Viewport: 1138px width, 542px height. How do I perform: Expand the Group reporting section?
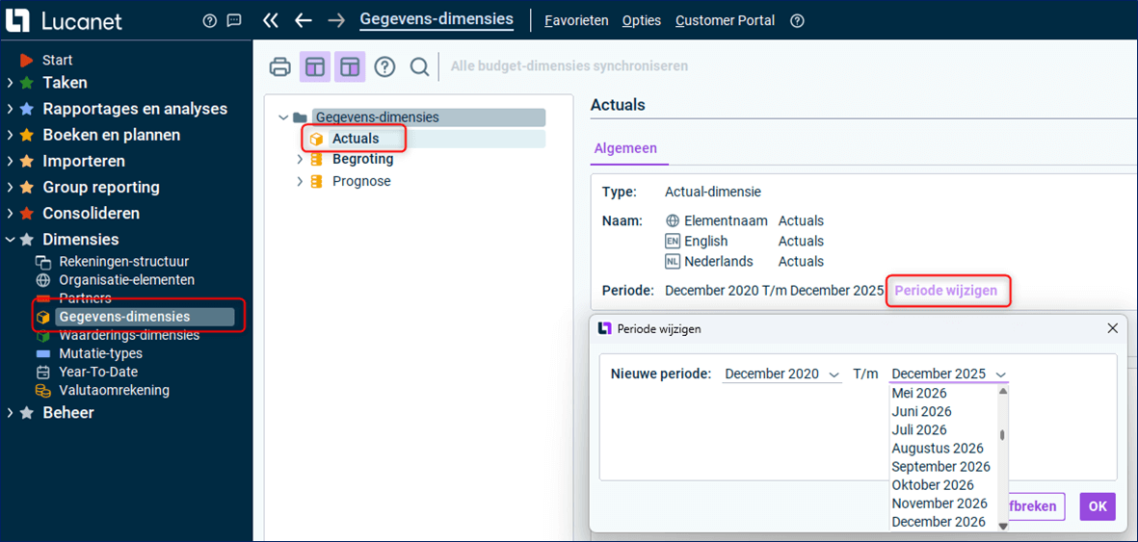pos(10,188)
